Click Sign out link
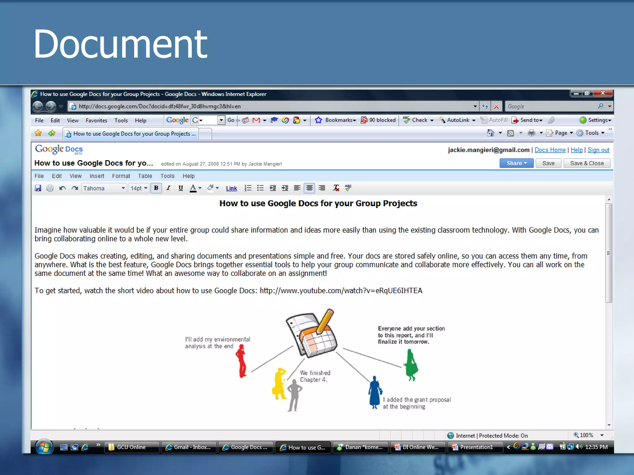The image size is (634, 475). pos(598,150)
